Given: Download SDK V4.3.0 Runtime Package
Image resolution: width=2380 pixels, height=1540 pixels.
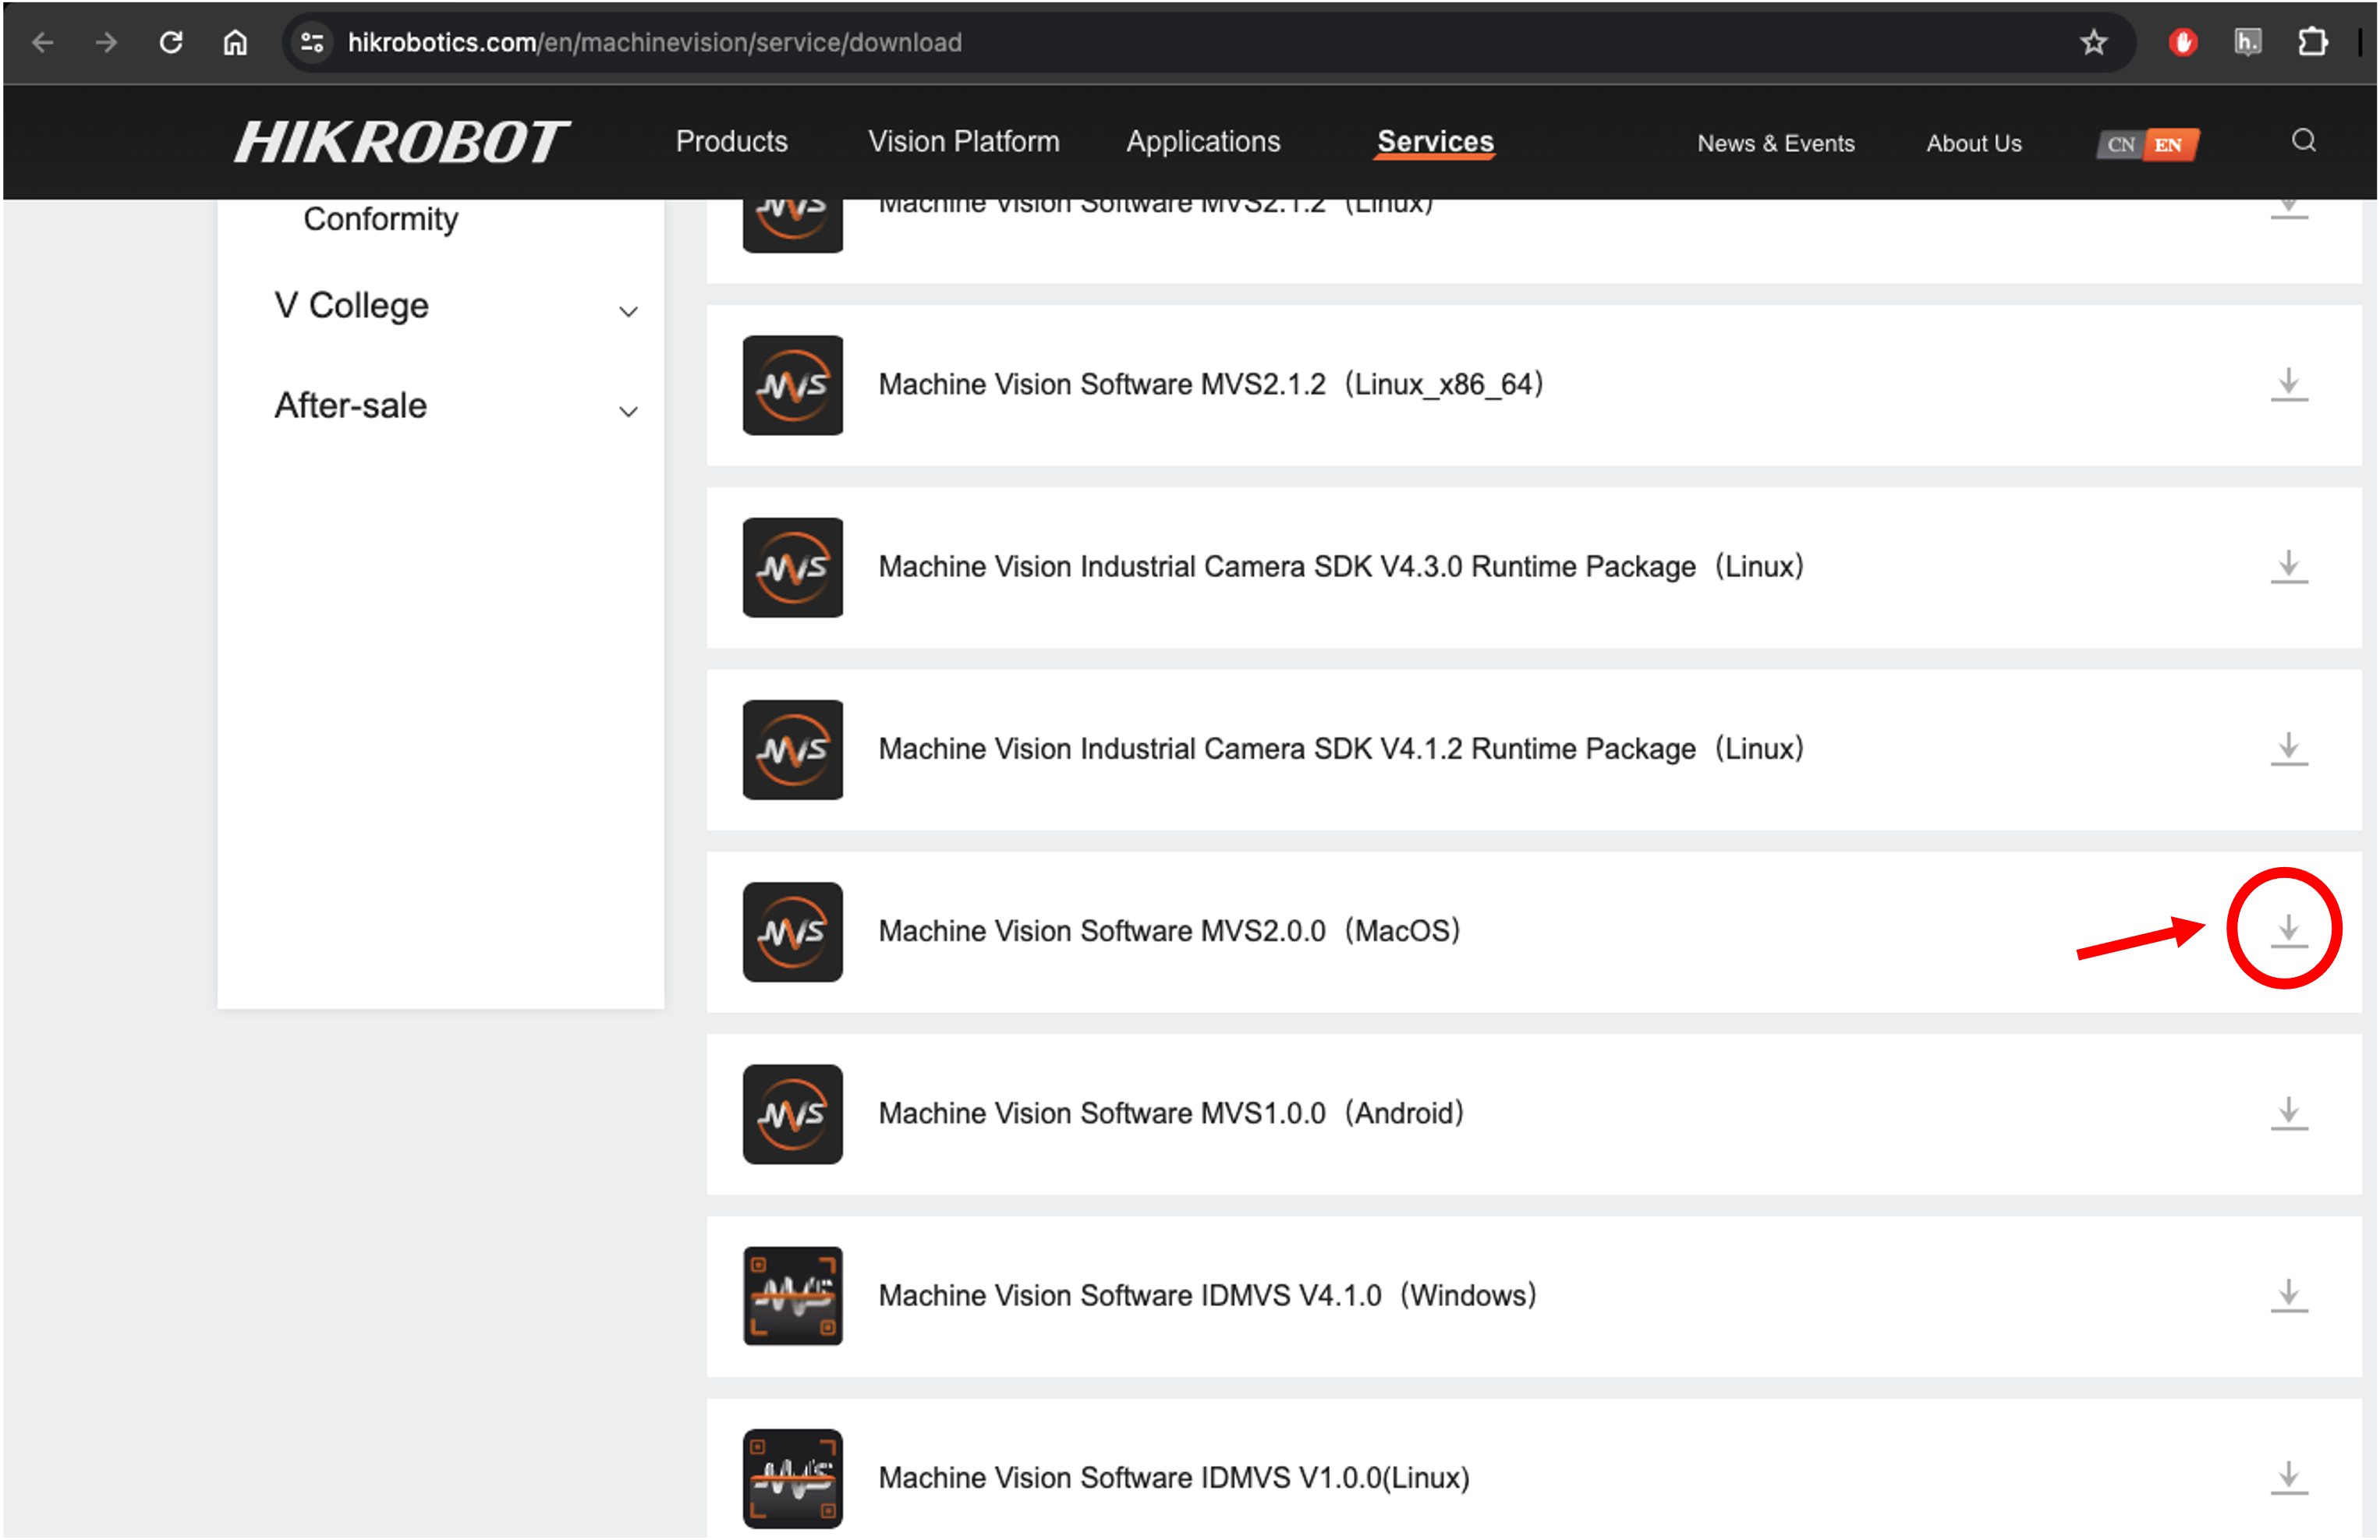Looking at the screenshot, I should 2287,566.
